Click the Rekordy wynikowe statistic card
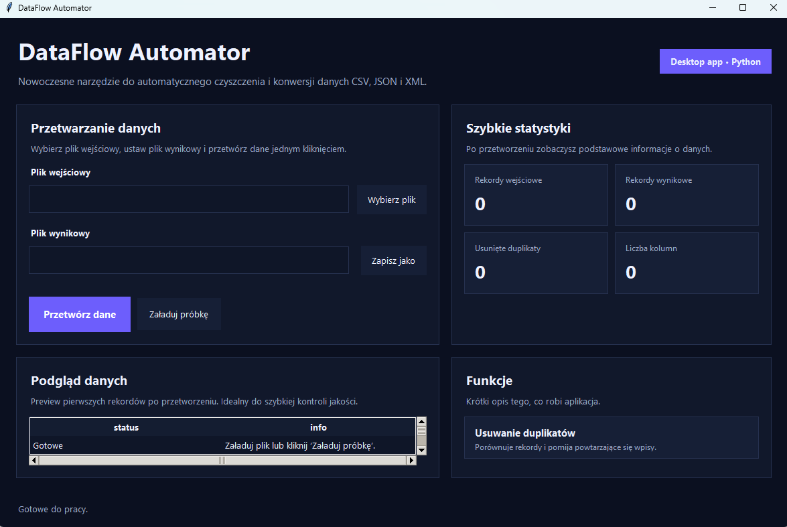The width and height of the screenshot is (787, 527). pyautogui.click(x=687, y=195)
